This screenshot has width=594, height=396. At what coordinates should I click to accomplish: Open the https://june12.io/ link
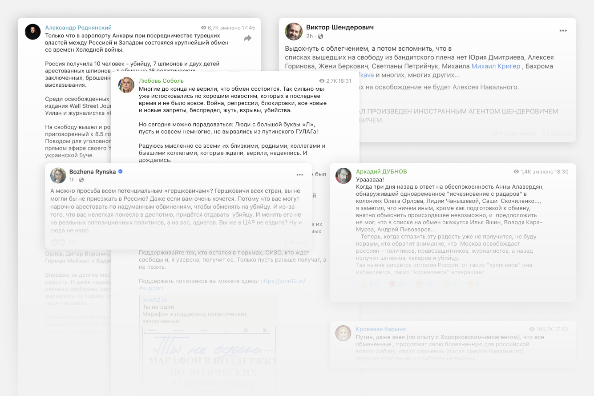[283, 281]
